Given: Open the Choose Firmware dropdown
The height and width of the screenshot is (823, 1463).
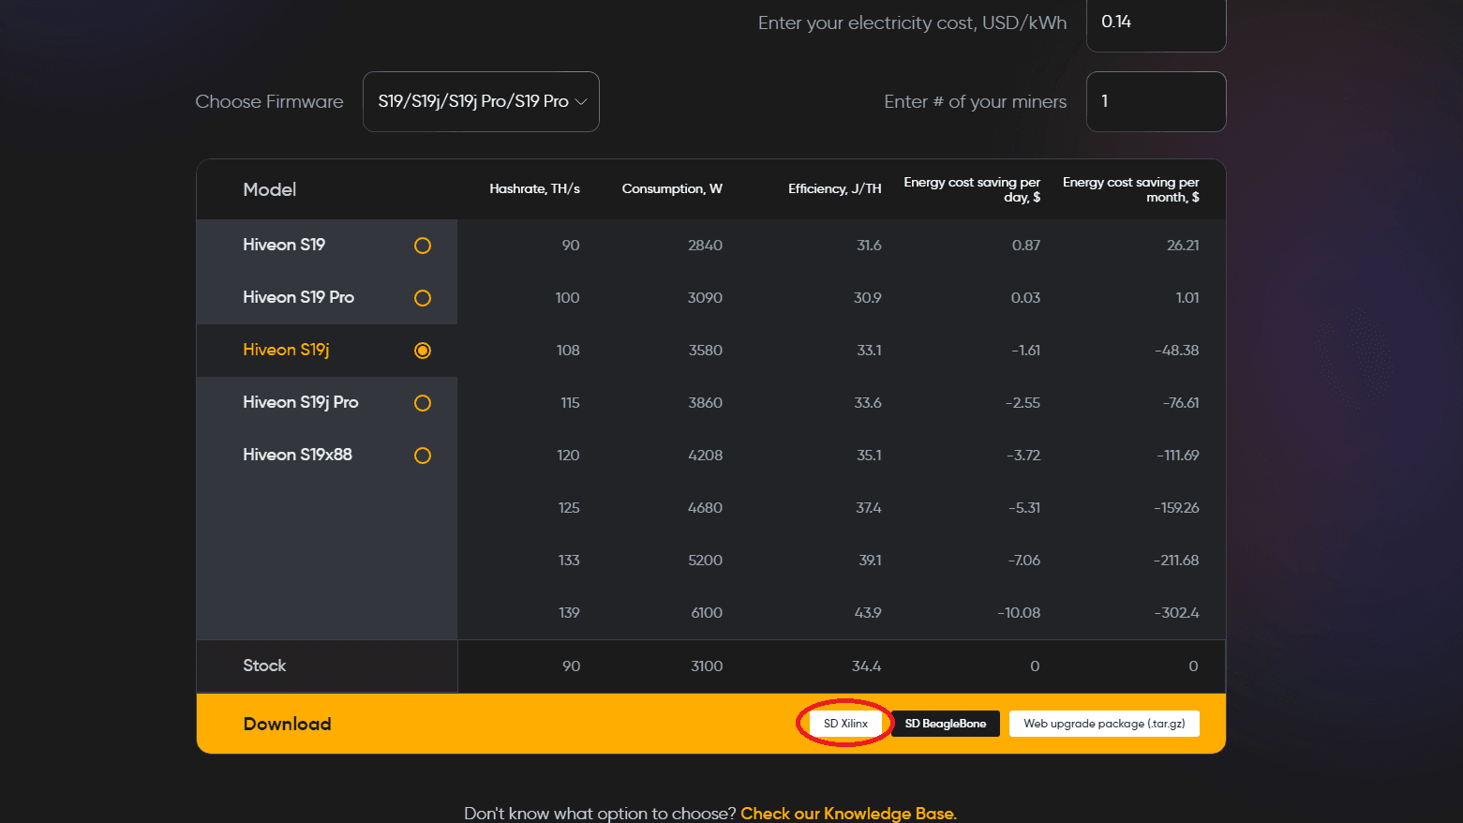Looking at the screenshot, I should (x=481, y=101).
